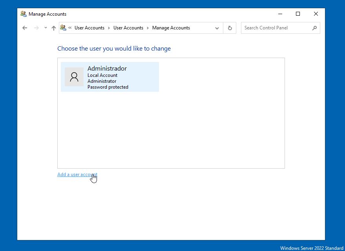Click the magnifier icon in the search box

(314, 28)
